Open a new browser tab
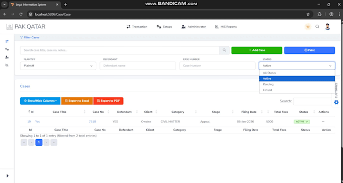343x183 pixels. click(66, 5)
